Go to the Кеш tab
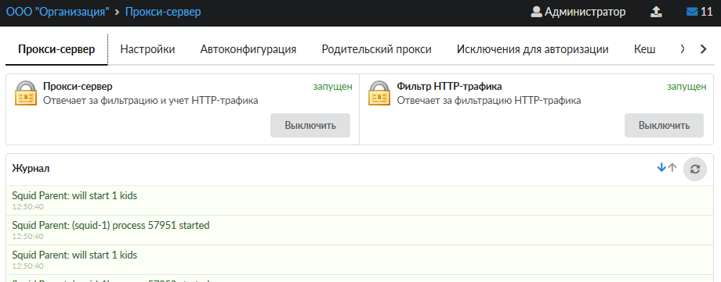This screenshot has height=282, width=721. click(645, 49)
